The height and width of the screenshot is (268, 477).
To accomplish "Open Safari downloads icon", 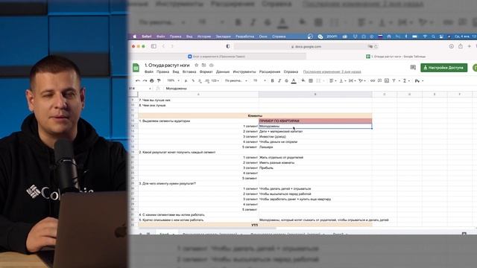I will 452,46.
